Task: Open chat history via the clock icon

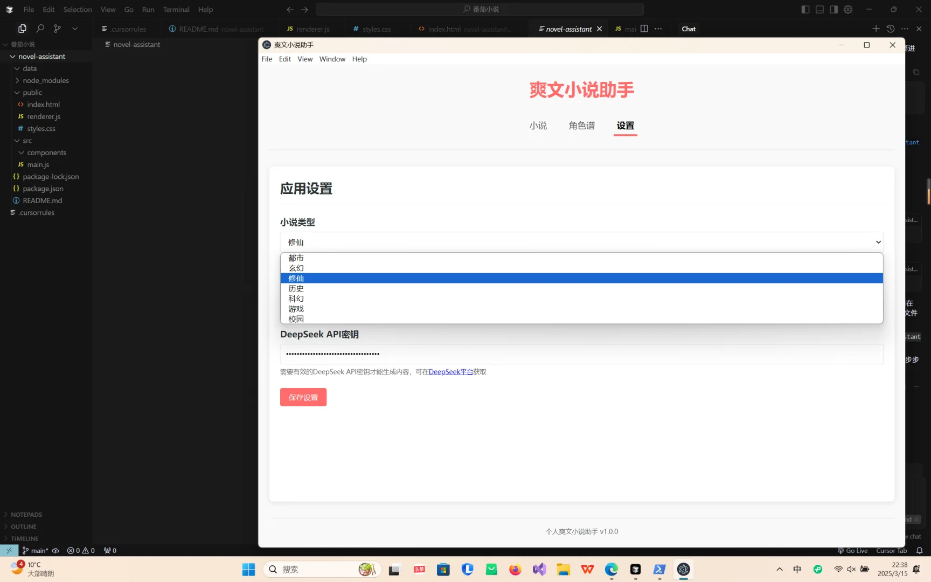Action: 890,29
